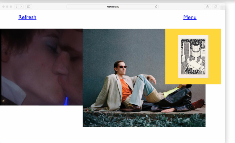
Task: Click the minimize window button
Action: click(x=7, y=7)
